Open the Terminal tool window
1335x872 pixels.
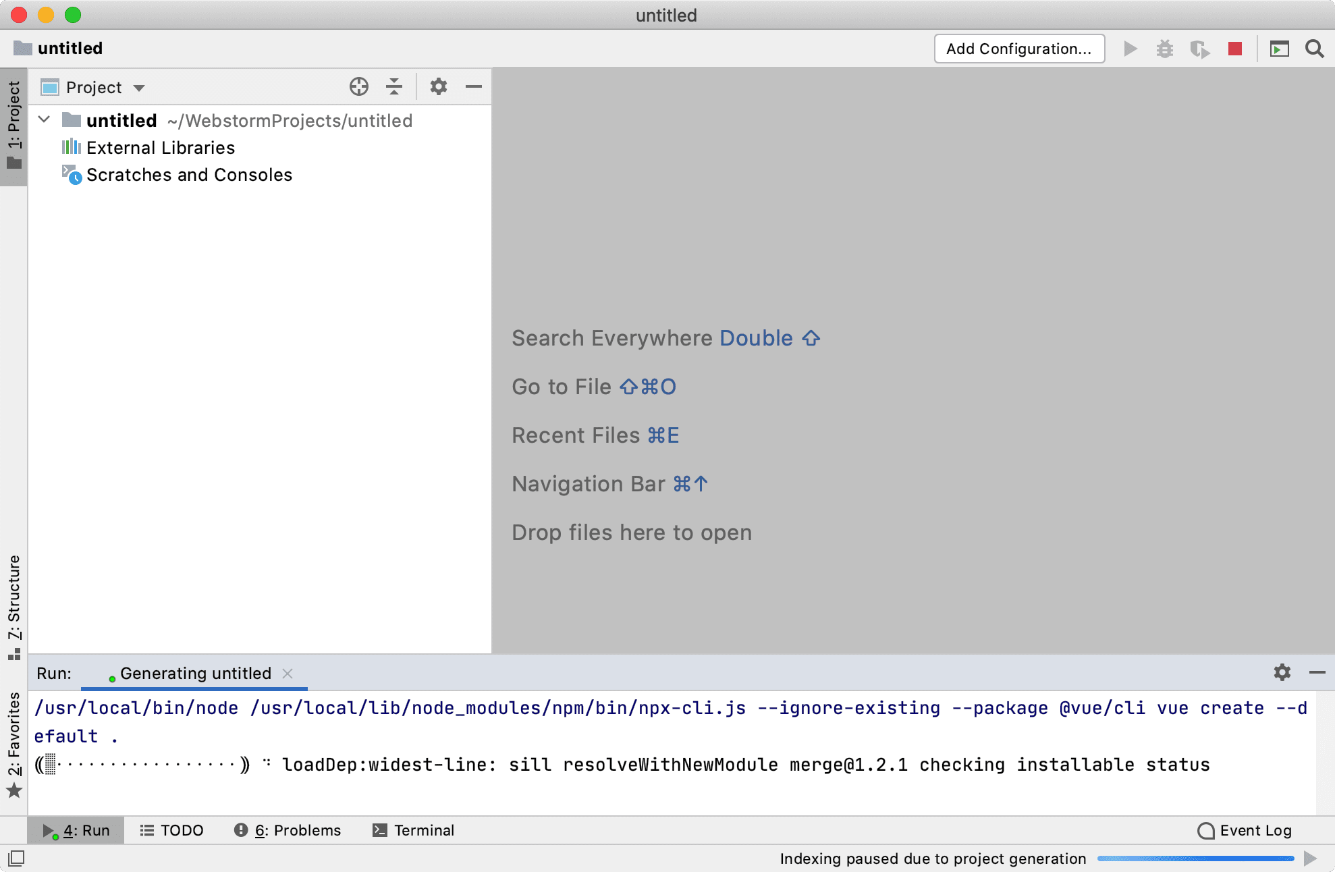click(413, 830)
